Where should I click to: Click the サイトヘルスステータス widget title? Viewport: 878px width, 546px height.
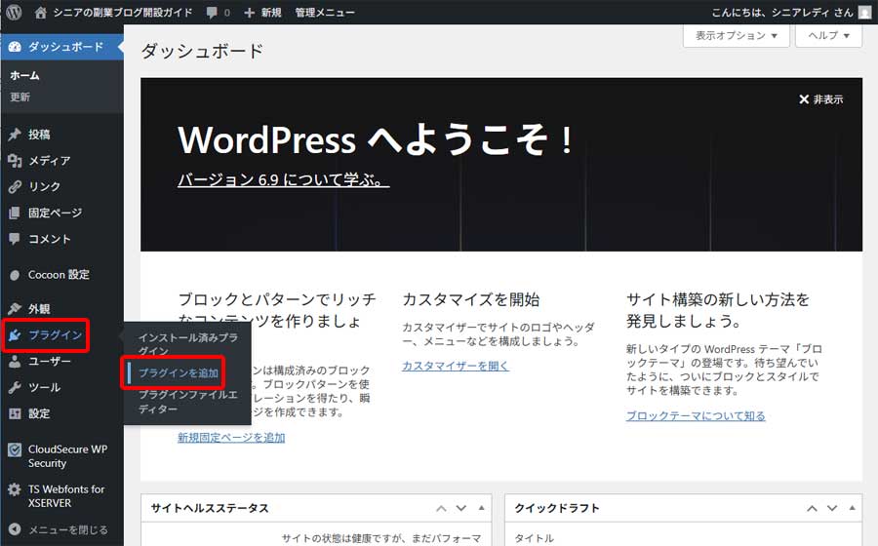(x=210, y=508)
